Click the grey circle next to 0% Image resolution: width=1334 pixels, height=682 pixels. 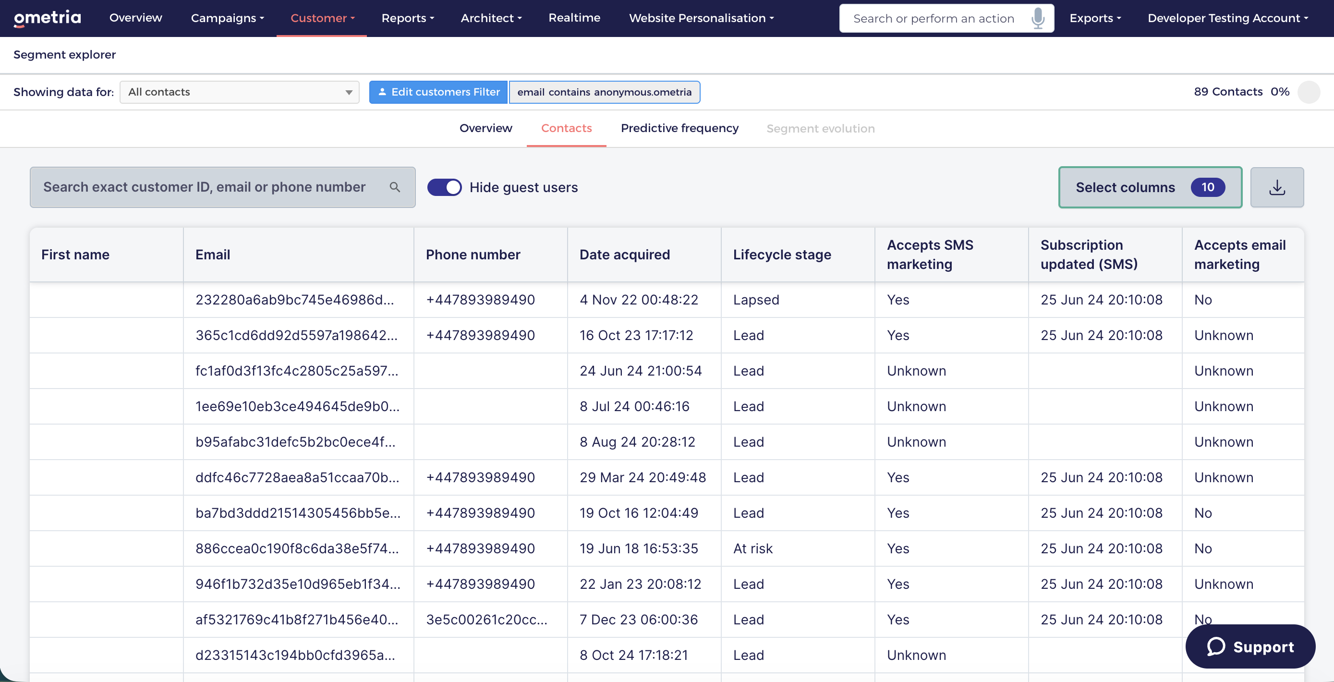[1308, 92]
